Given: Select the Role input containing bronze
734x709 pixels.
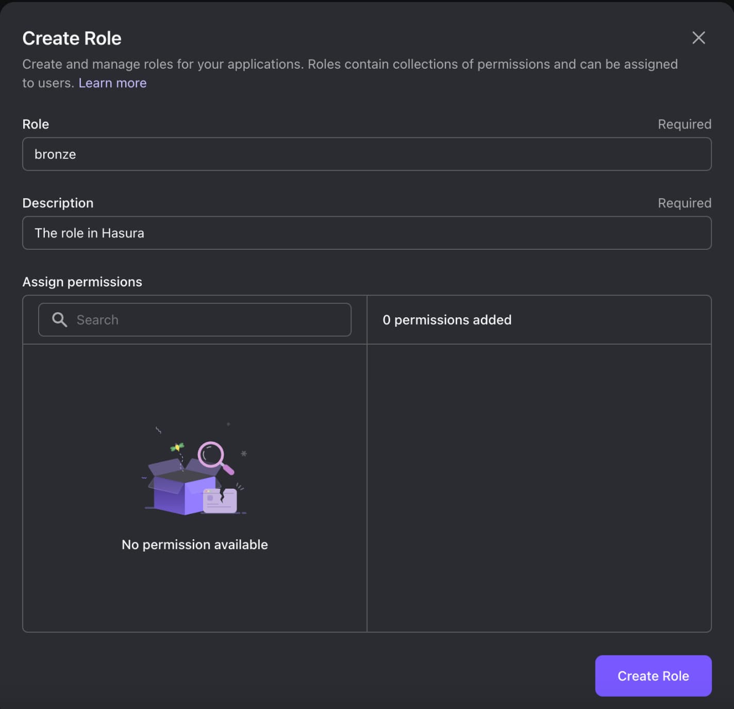Looking at the screenshot, I should [366, 154].
